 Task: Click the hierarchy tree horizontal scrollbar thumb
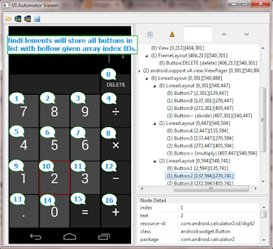pyautogui.click(x=212, y=188)
